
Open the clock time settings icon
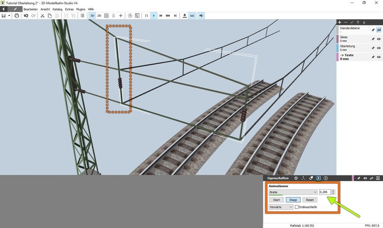[x=130, y=16]
